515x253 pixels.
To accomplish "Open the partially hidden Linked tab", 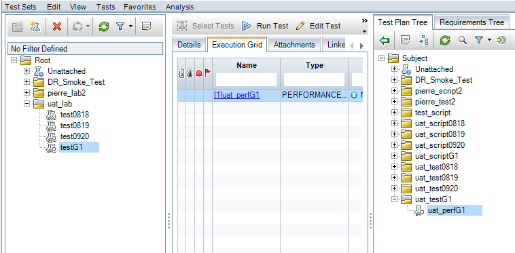I will click(x=334, y=45).
